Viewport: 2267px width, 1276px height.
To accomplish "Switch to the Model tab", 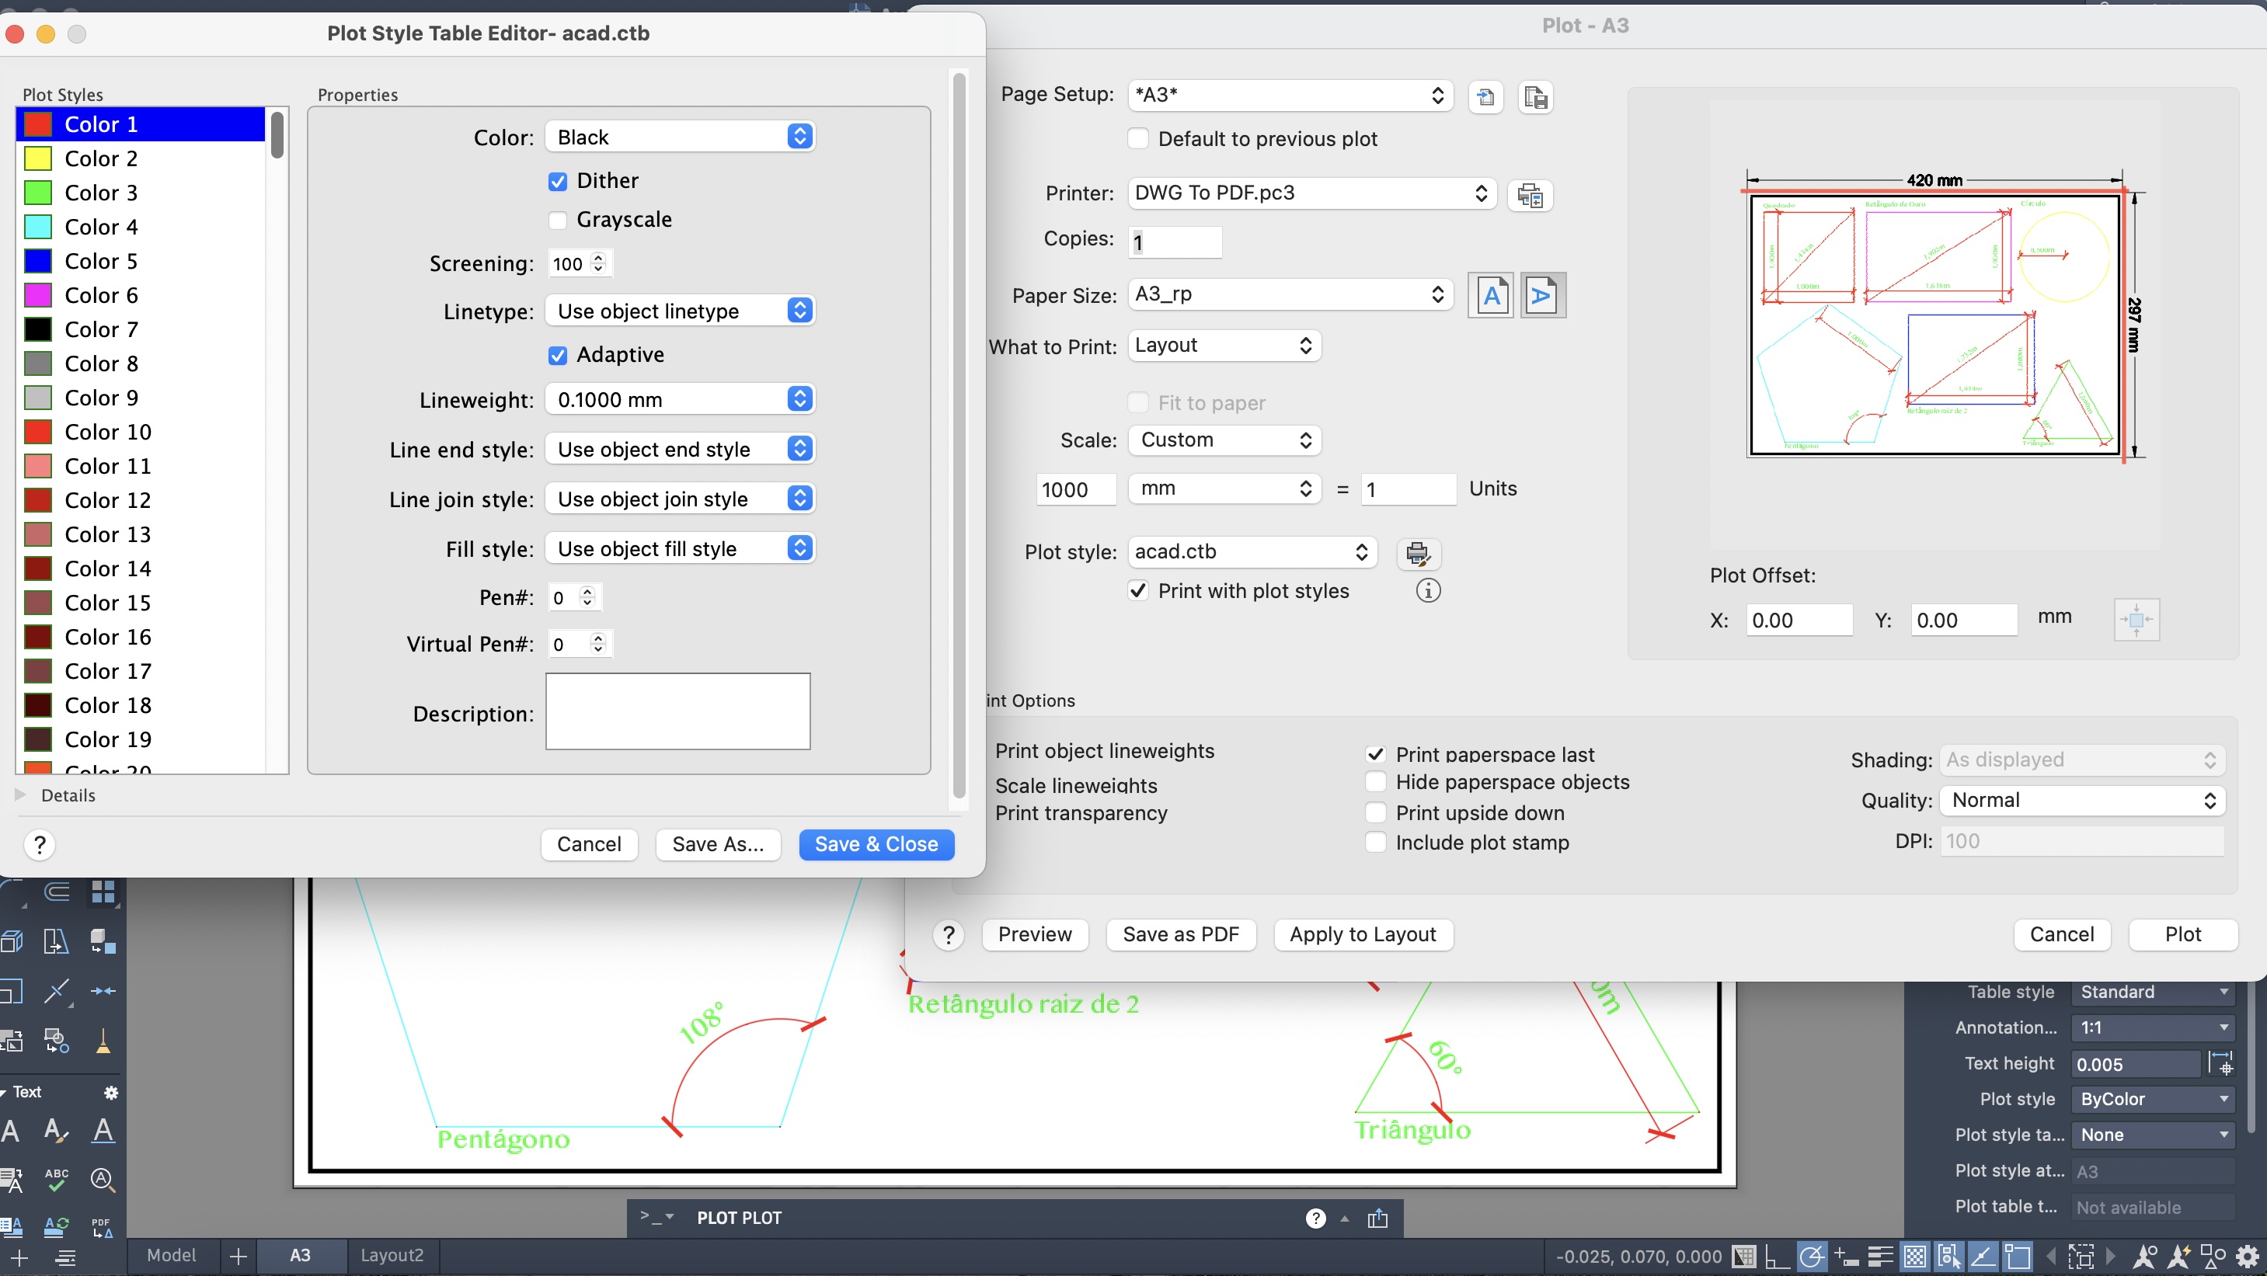I will [171, 1255].
